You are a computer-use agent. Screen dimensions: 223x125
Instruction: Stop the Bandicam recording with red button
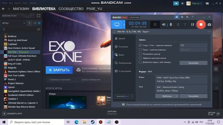(201, 25)
